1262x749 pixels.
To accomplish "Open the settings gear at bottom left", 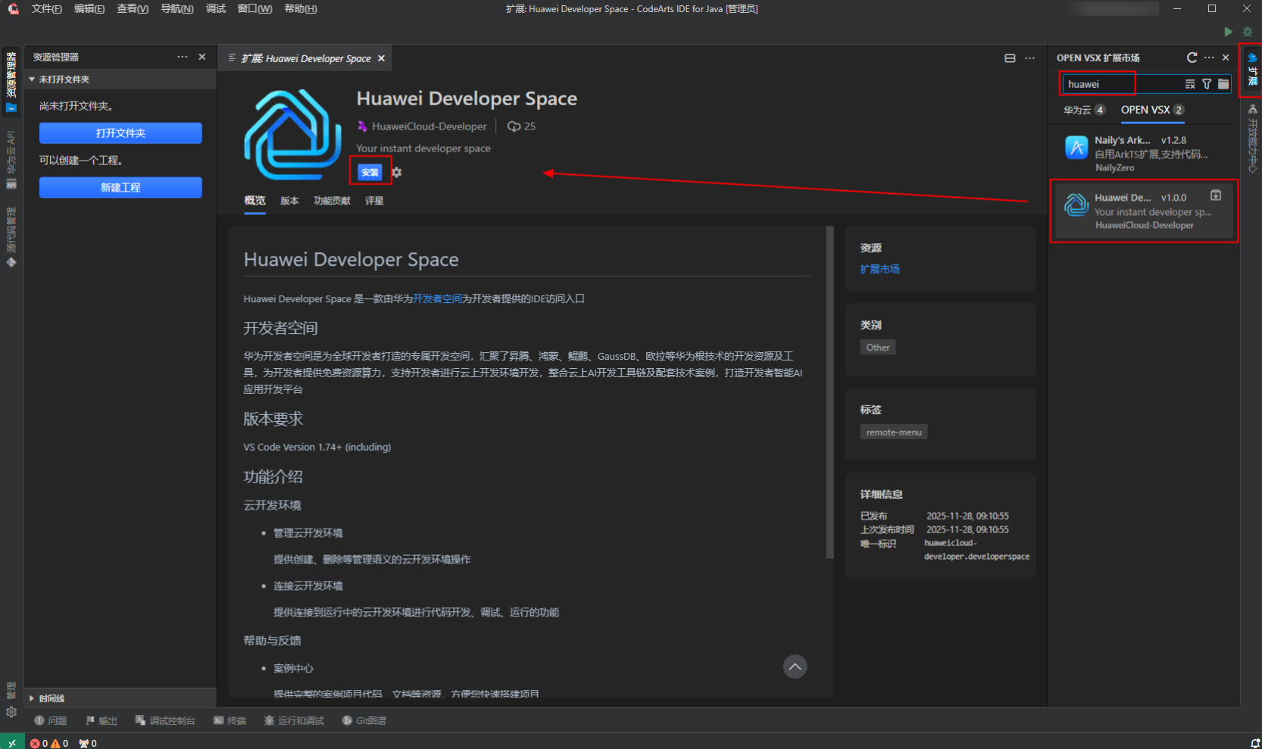I will click(11, 712).
